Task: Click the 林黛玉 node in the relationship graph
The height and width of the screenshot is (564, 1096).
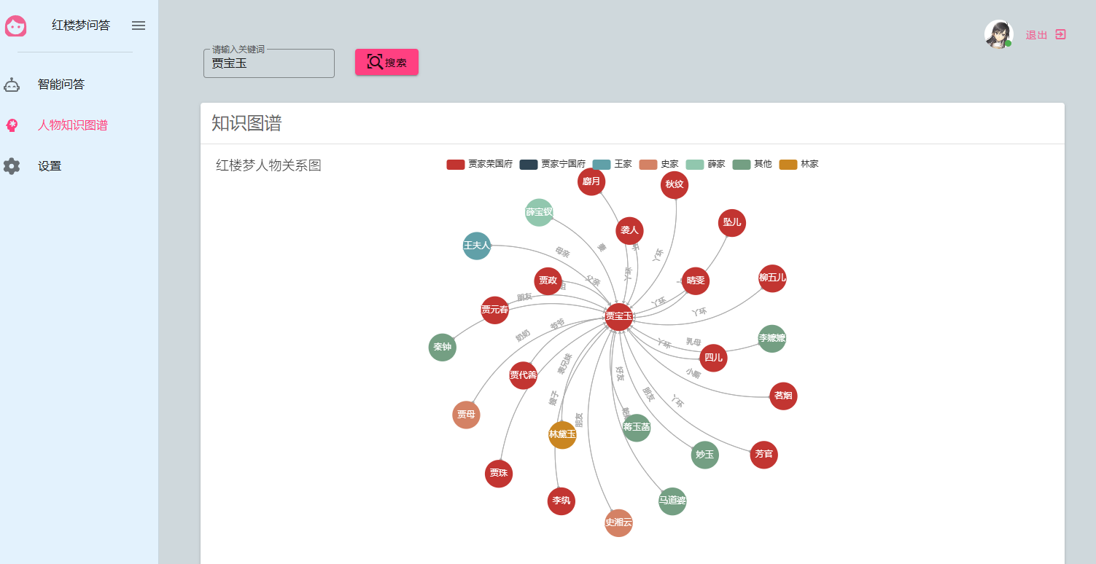Action: click(561, 434)
